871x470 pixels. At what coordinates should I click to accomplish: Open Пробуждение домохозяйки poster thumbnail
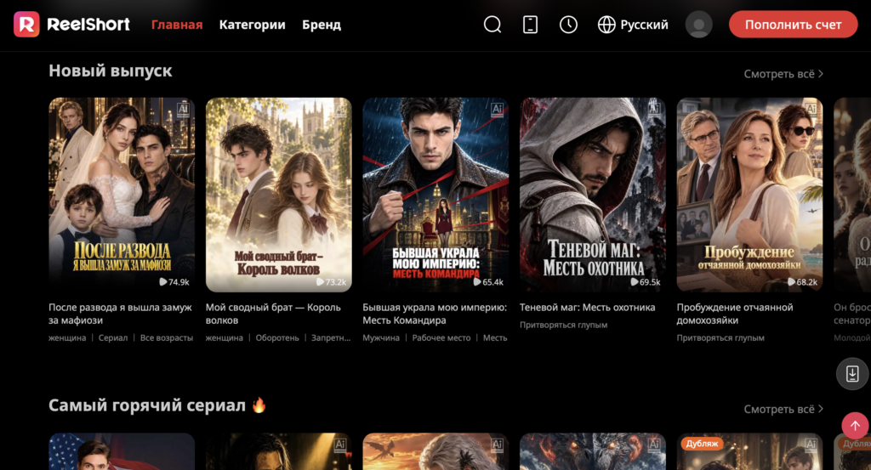click(750, 195)
